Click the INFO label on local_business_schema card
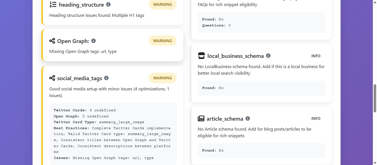The width and height of the screenshot is (377, 165). pyautogui.click(x=316, y=56)
